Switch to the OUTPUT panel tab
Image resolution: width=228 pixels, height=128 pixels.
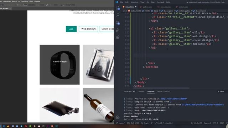coord(141,91)
